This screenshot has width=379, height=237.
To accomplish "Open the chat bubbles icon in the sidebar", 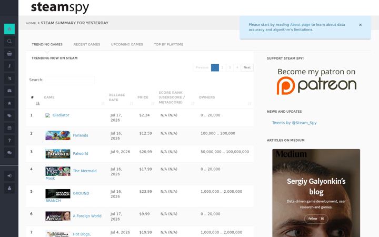I will pos(9,153).
